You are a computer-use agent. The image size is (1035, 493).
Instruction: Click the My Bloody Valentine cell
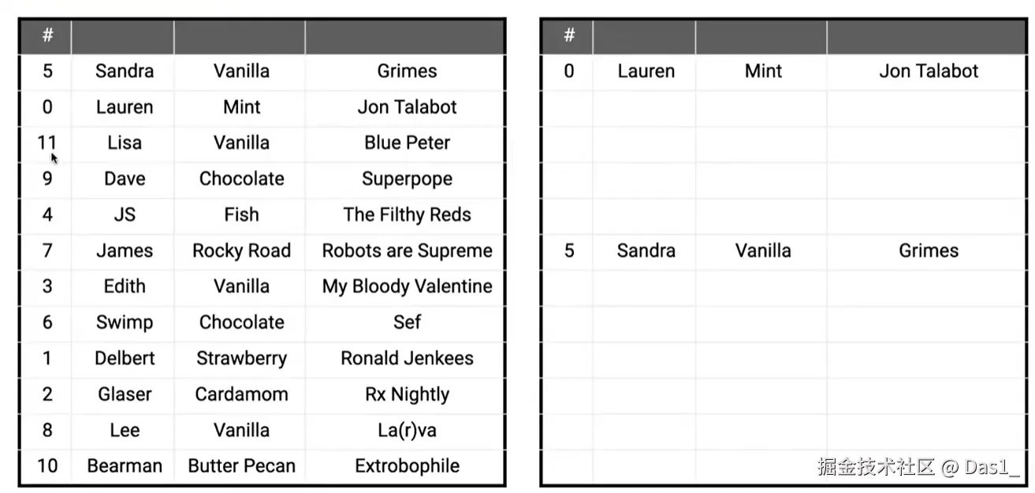tap(407, 287)
